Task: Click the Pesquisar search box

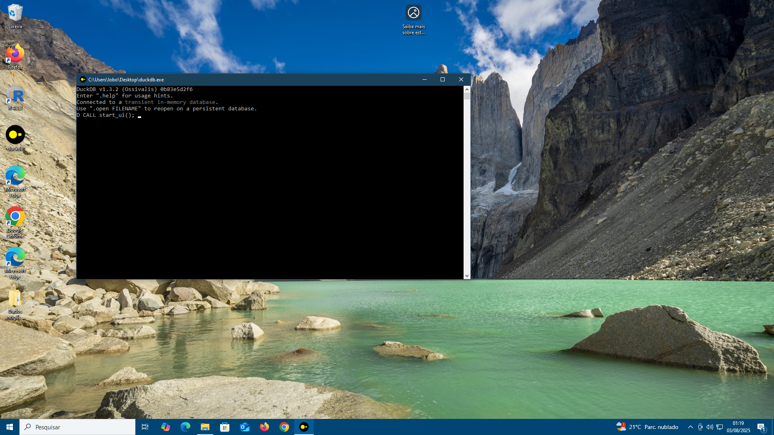Action: coord(77,427)
